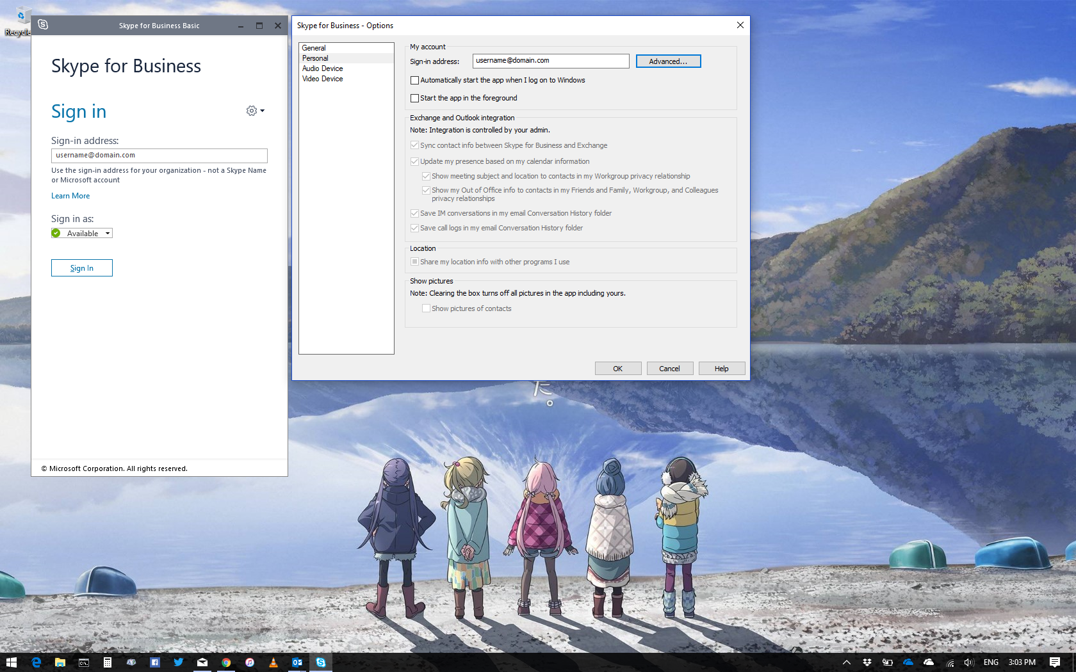Toggle Sync contact info with Exchange checkbox
Viewport: 1076px width, 672px height.
[414, 145]
